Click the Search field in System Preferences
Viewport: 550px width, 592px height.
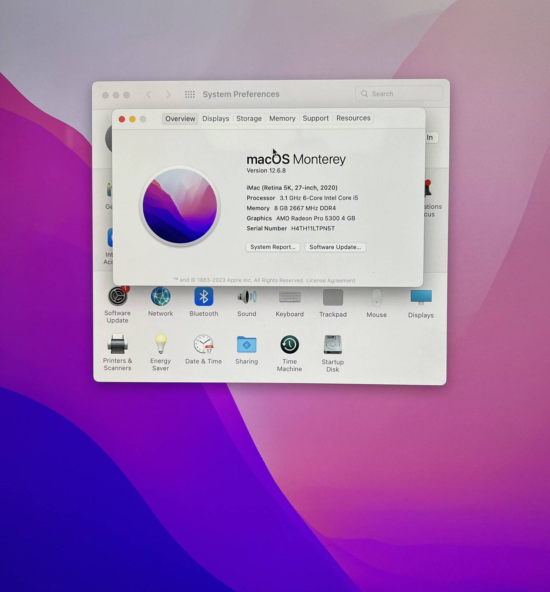(x=399, y=94)
